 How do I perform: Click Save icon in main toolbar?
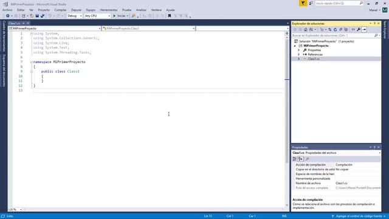(37, 16)
